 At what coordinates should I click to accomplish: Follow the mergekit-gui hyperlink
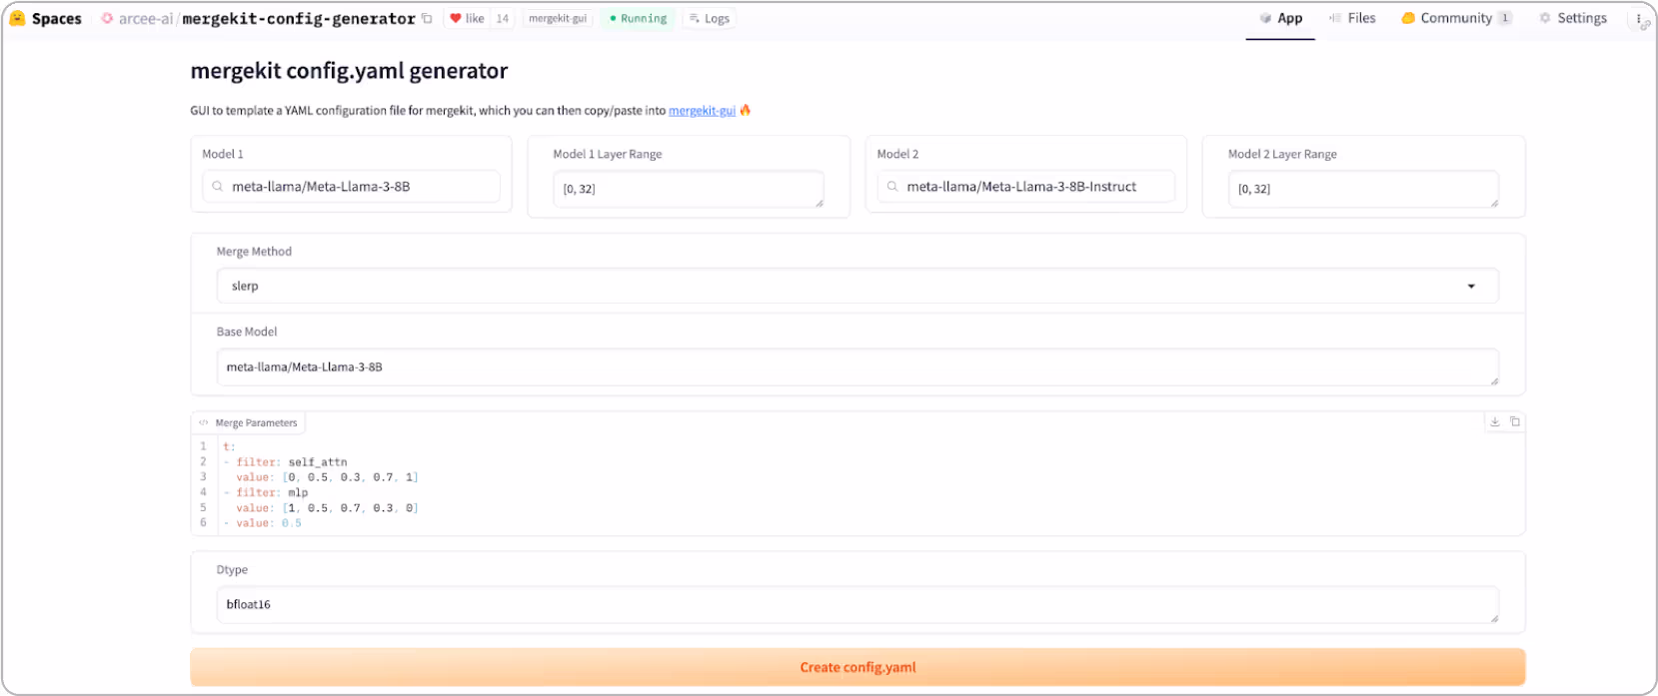(x=702, y=111)
